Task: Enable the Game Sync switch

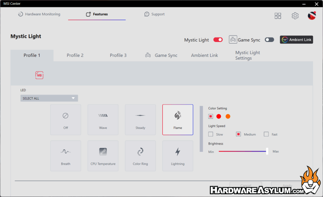Action: click(x=269, y=40)
